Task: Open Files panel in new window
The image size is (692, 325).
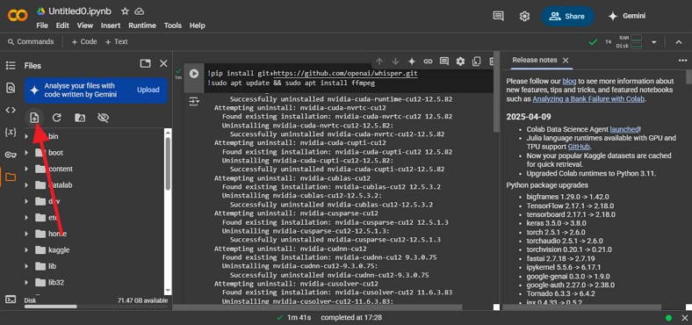Action: (x=145, y=63)
